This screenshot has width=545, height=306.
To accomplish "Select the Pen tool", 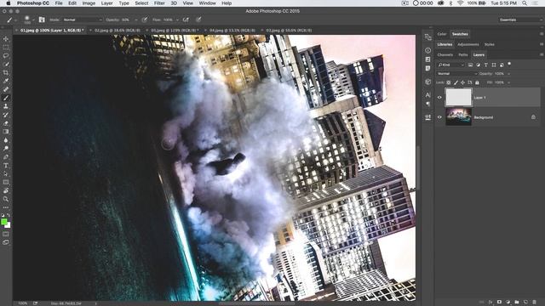I will coord(6,156).
